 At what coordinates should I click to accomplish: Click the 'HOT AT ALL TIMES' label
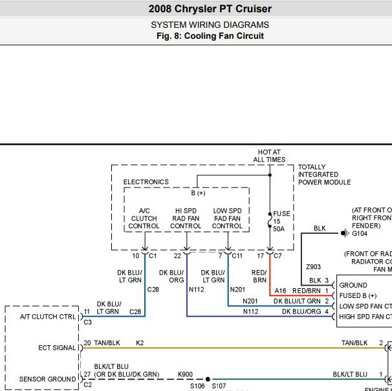click(269, 156)
